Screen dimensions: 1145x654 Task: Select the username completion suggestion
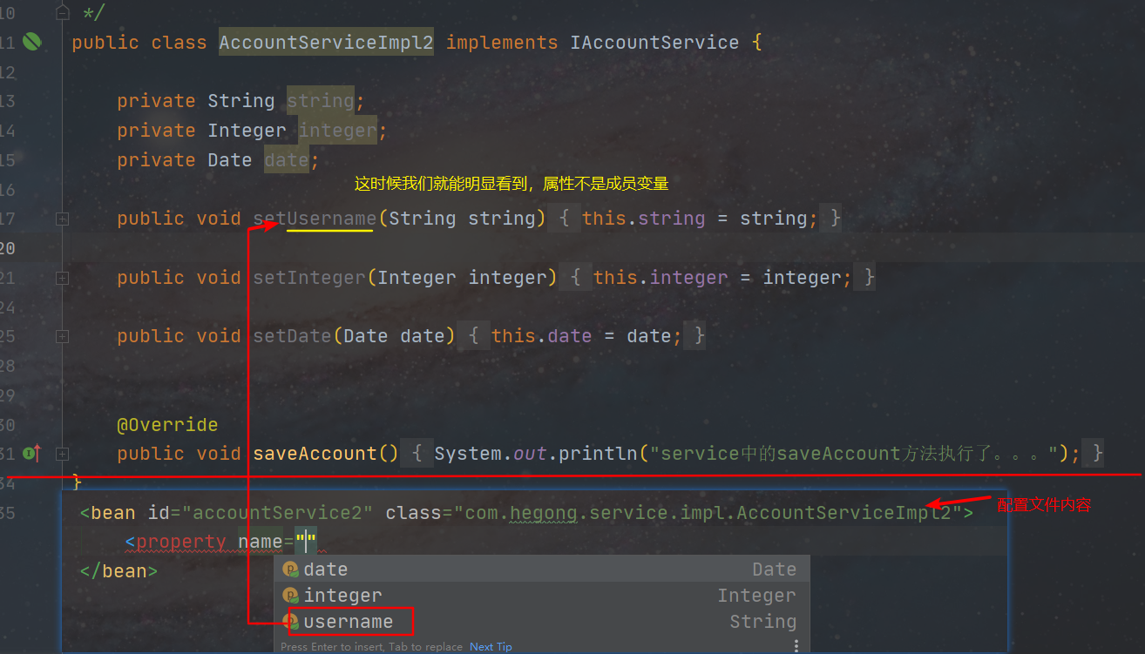point(542,622)
